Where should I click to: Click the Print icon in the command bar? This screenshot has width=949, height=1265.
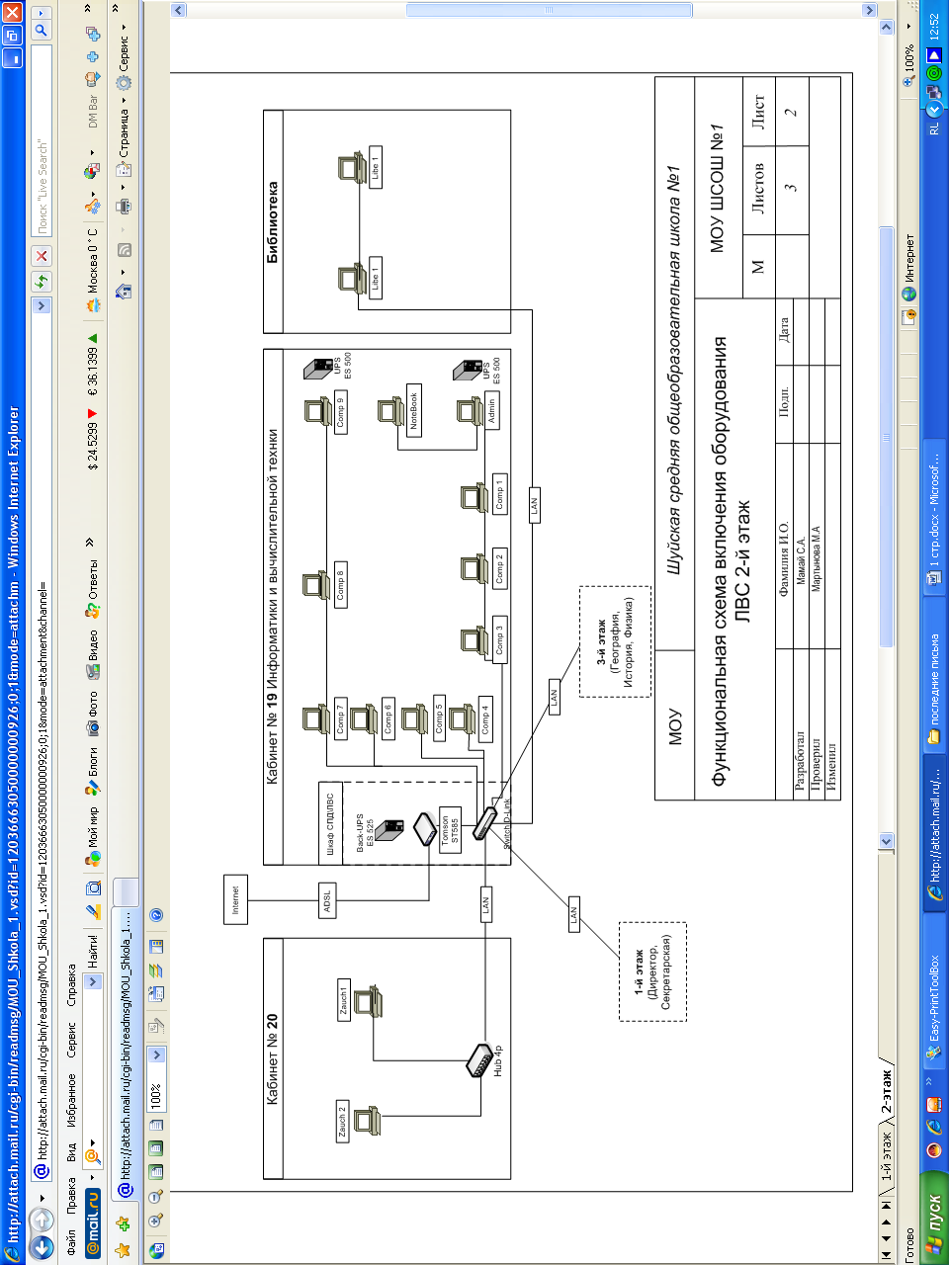[124, 206]
